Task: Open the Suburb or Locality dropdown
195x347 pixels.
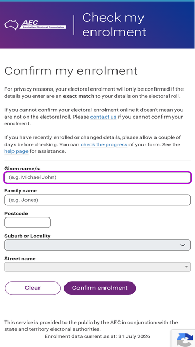Action: 98,245
